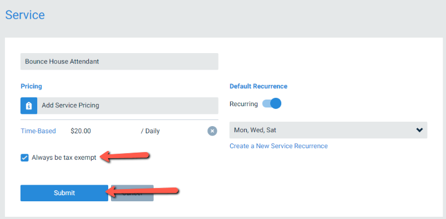Open the Mon, Wed, Sat recurrence dropdown
This screenshot has height=219, width=446.
[x=328, y=130]
